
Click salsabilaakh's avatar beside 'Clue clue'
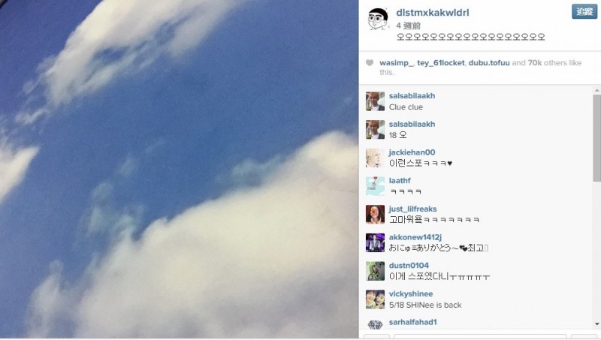click(375, 101)
